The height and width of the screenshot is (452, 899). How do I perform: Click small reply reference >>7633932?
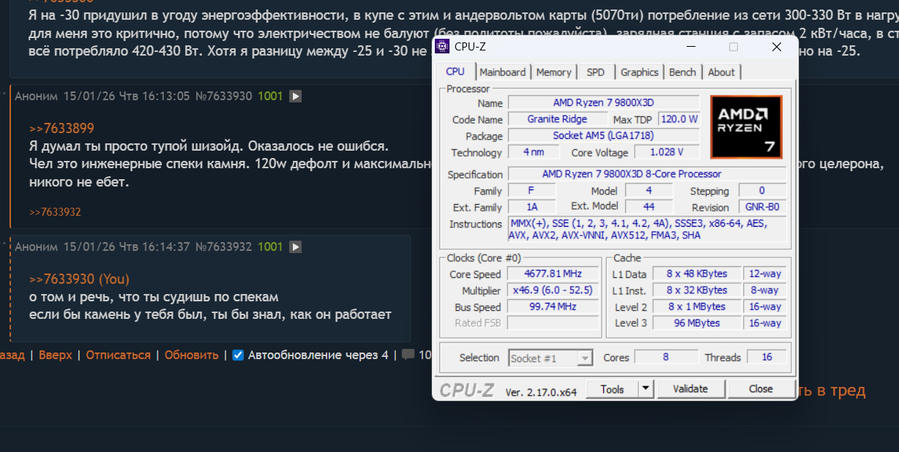[x=55, y=212]
